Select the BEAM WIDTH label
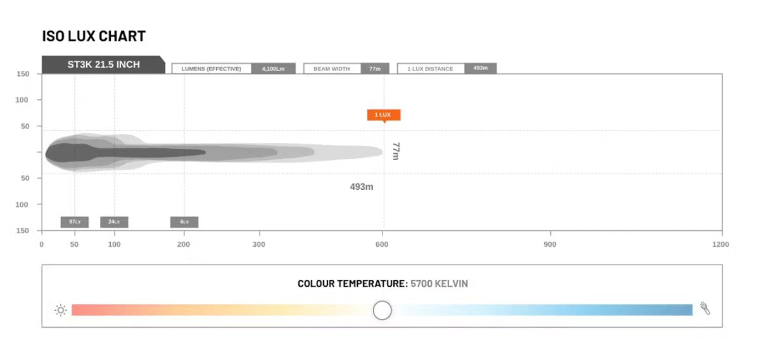 coord(332,68)
